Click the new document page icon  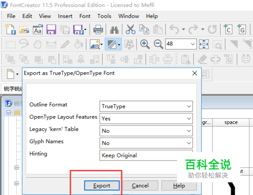click(11, 74)
